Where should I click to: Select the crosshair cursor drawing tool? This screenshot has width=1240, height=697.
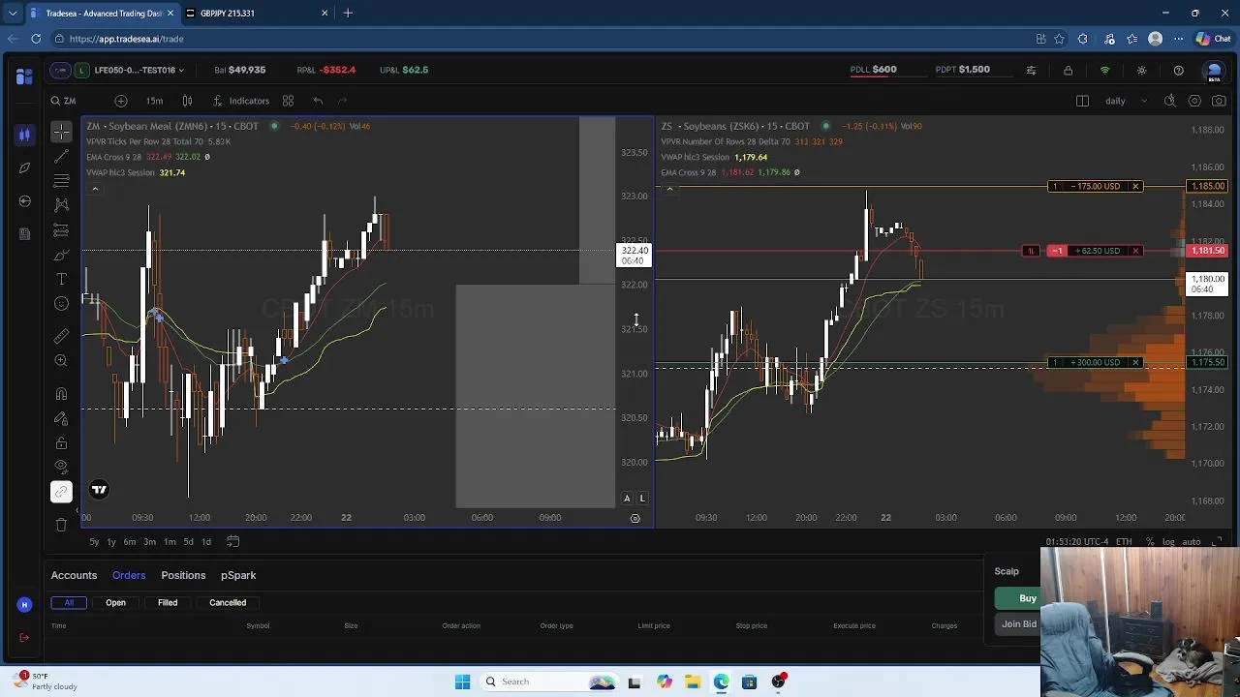(x=61, y=132)
